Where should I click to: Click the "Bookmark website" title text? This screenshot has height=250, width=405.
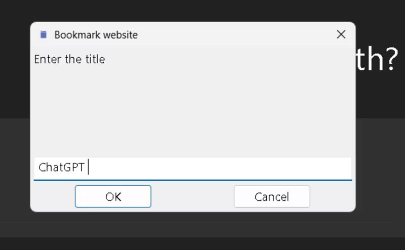point(96,35)
